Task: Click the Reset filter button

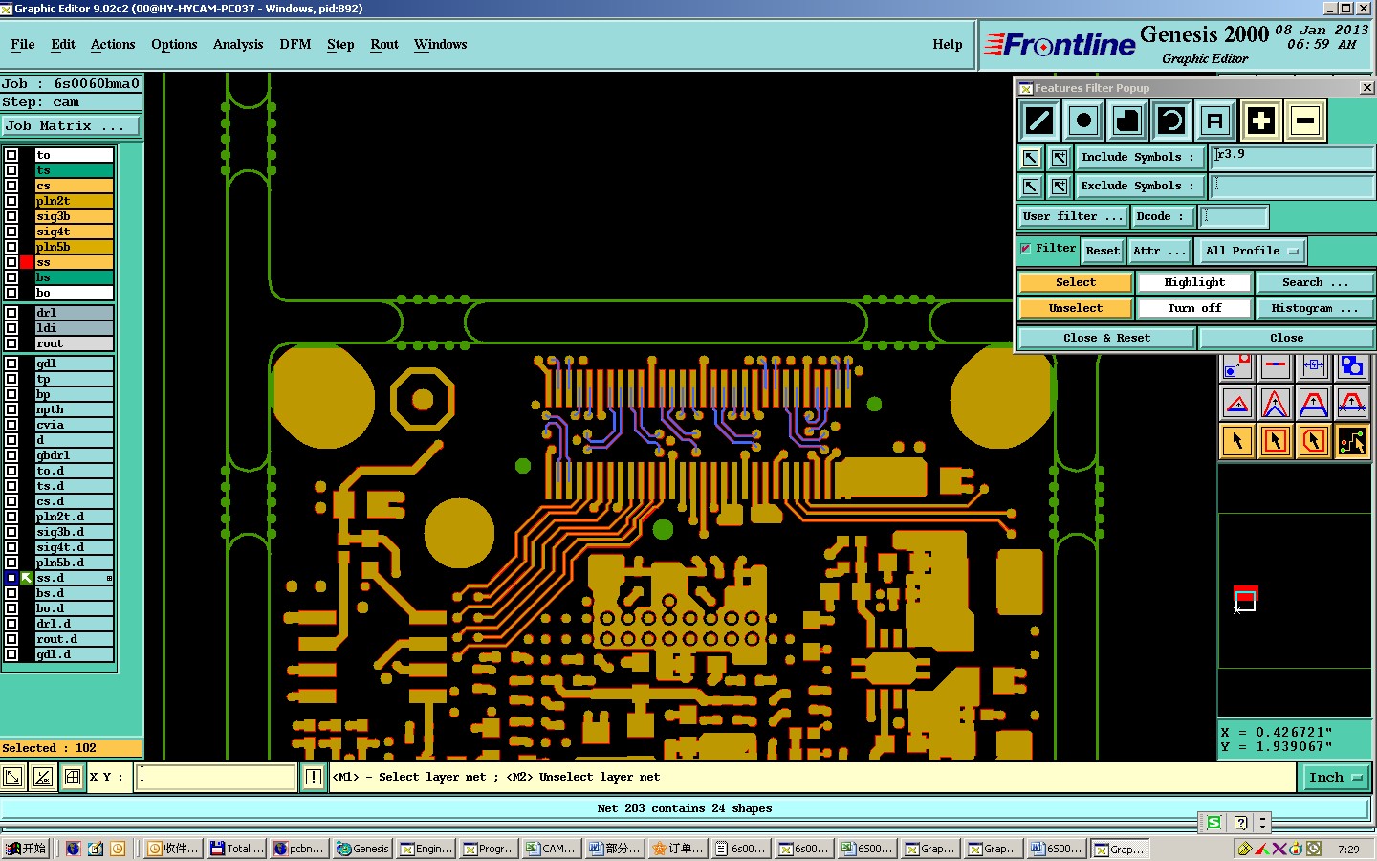Action: coord(1102,251)
